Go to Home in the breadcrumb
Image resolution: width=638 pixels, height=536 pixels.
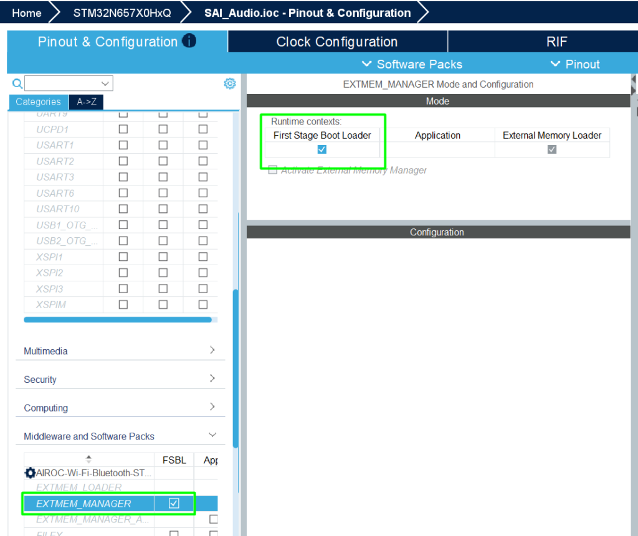coord(27,12)
